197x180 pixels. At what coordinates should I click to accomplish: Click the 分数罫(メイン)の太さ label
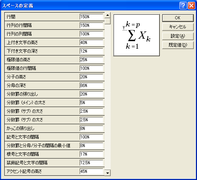26,103
